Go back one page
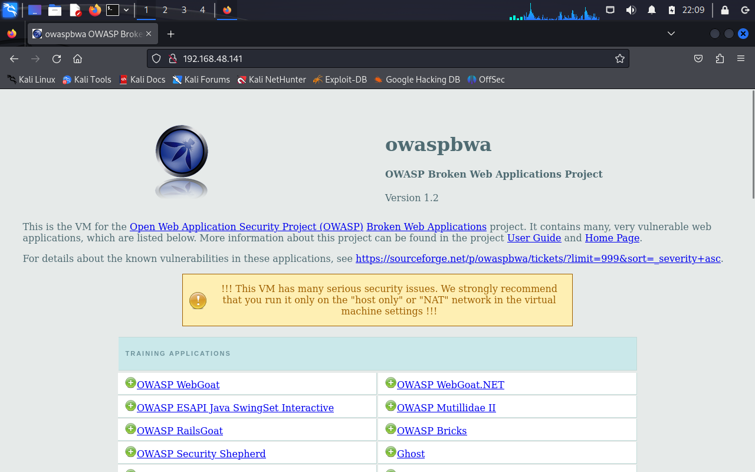Viewport: 755px width, 472px height. pos(14,58)
